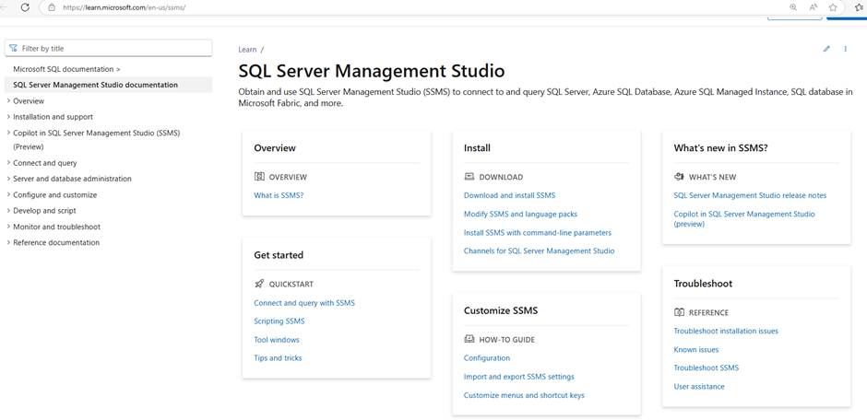This screenshot has width=867, height=420.
Task: Open Microsoft SQL documentation parent item
Action: [67, 69]
